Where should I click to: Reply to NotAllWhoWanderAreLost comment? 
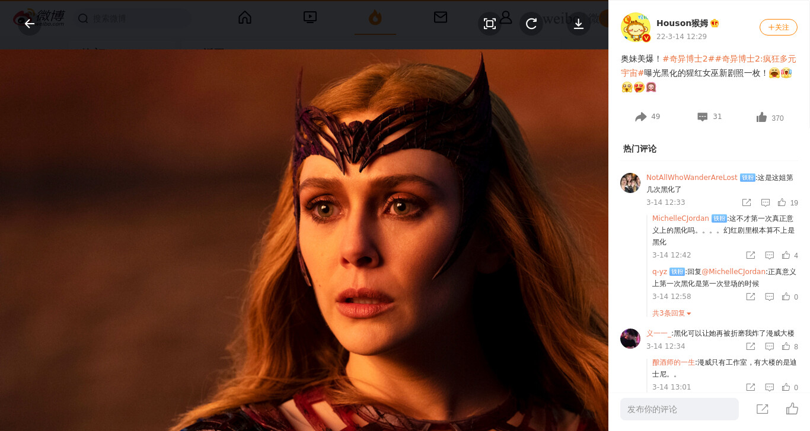766,202
